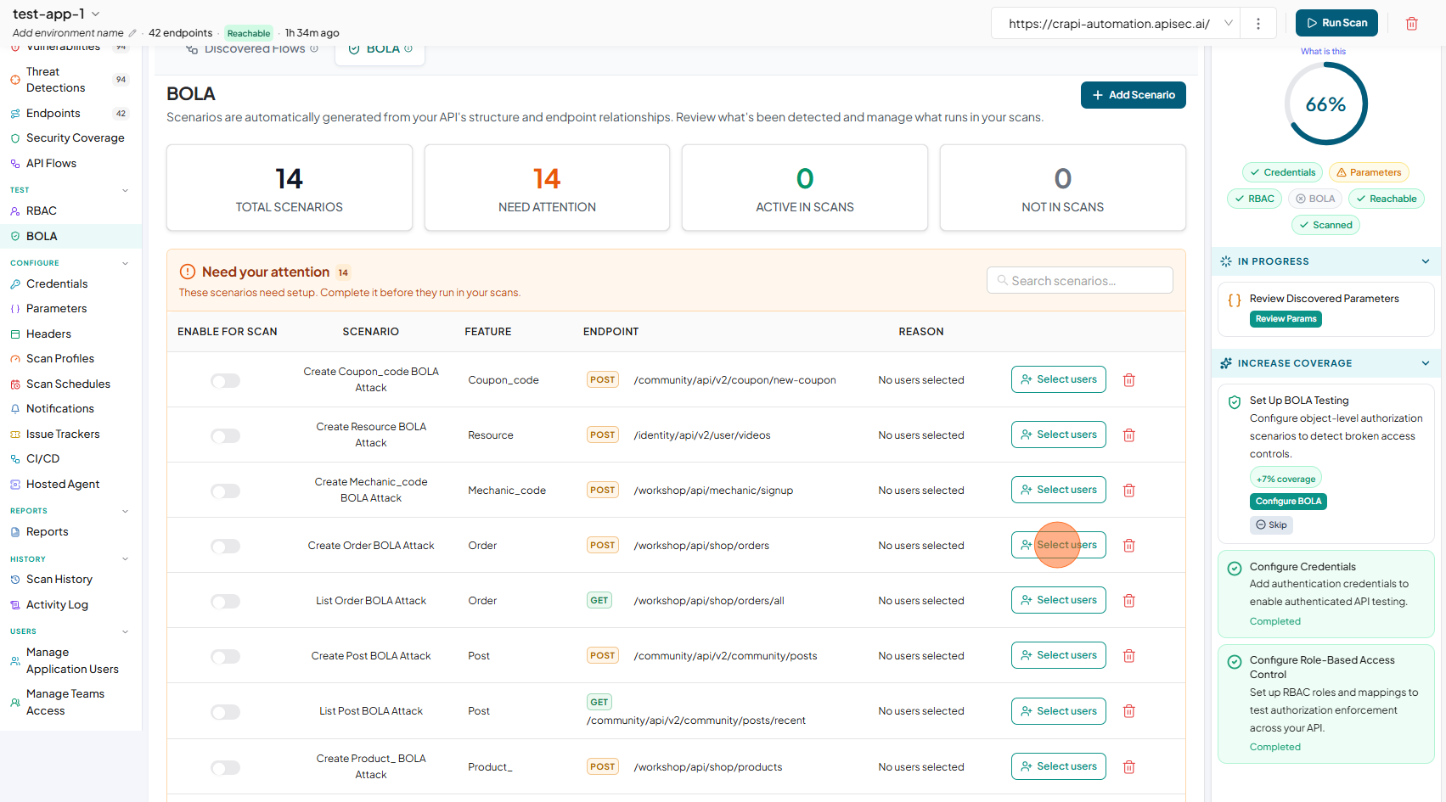The height and width of the screenshot is (802, 1446).
Task: Delete the List Order BOLA Attack row
Action: click(1129, 601)
